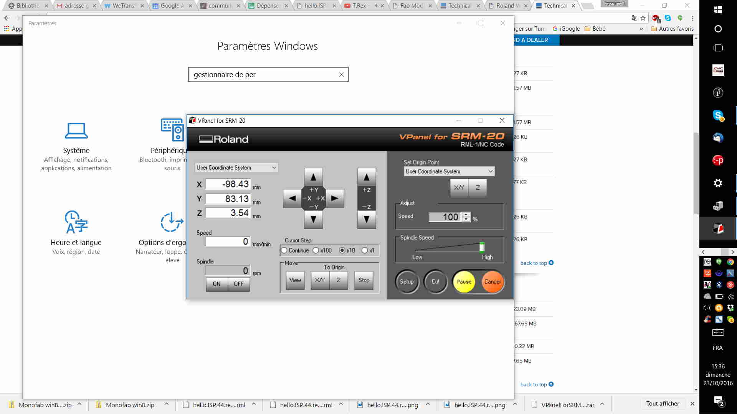Click the +Y up arrow jog button

point(313,177)
